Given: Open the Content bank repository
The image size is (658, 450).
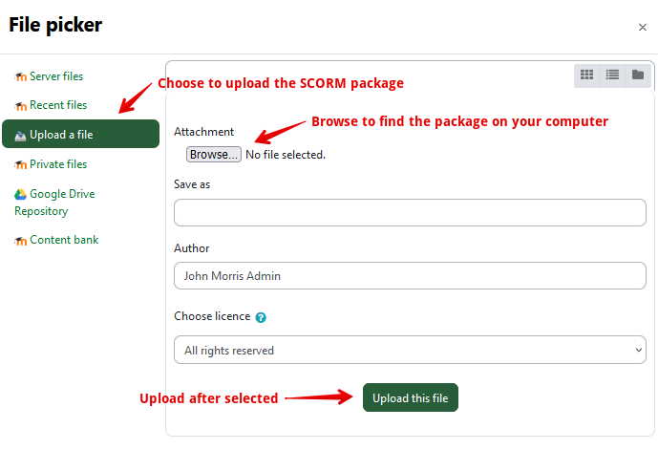Looking at the screenshot, I should [64, 240].
